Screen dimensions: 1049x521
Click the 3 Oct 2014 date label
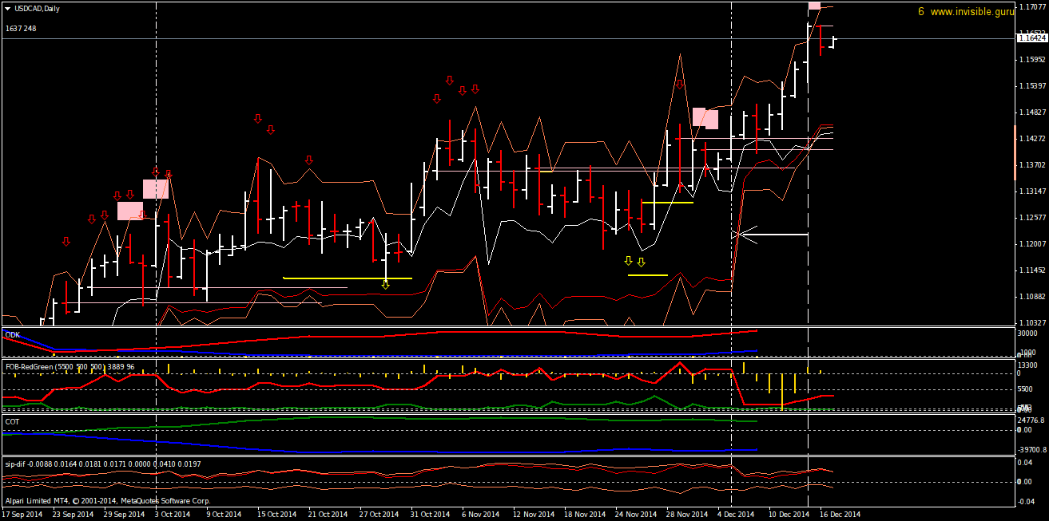(x=173, y=515)
